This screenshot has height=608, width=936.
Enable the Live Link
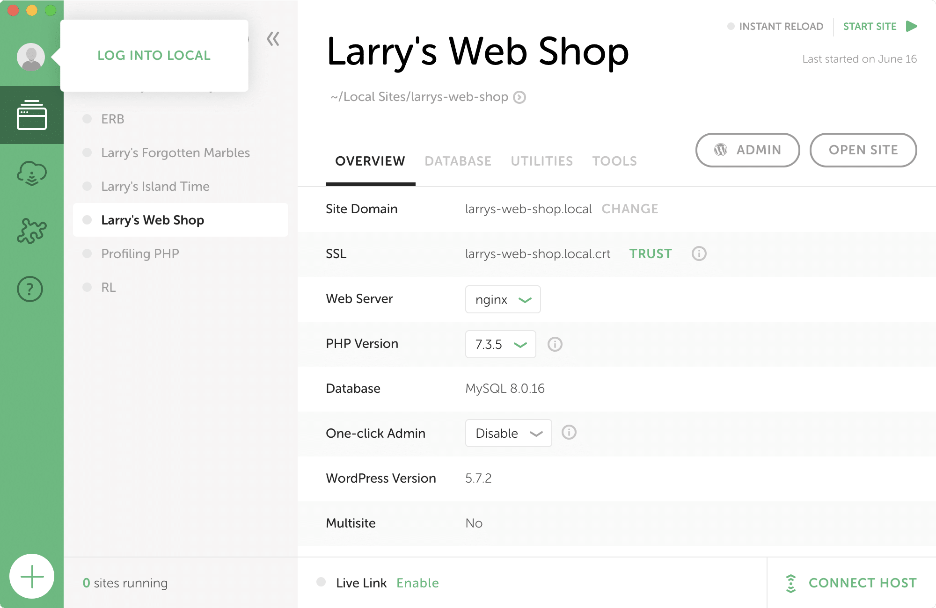(417, 583)
